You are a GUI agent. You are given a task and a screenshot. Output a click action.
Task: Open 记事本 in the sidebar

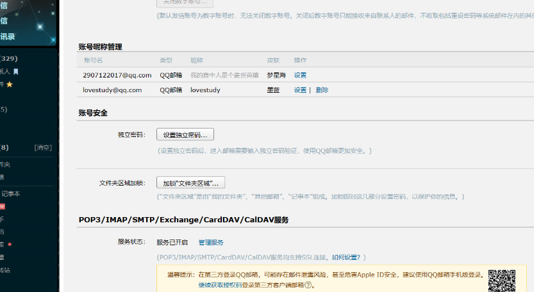[11, 193]
